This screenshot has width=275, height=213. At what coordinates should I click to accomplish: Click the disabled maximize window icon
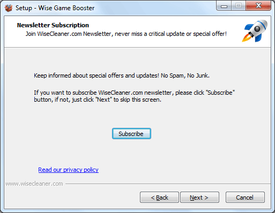pyautogui.click(x=239, y=6)
